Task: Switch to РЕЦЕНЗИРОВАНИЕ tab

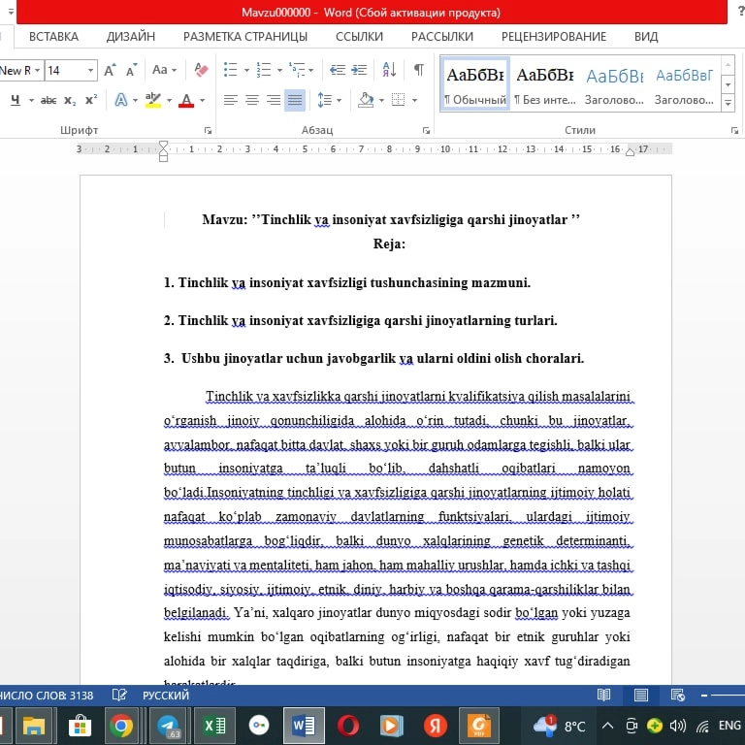Action: click(554, 37)
